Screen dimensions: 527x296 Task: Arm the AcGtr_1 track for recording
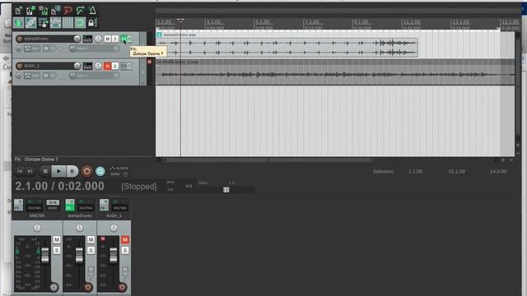[x=19, y=66]
